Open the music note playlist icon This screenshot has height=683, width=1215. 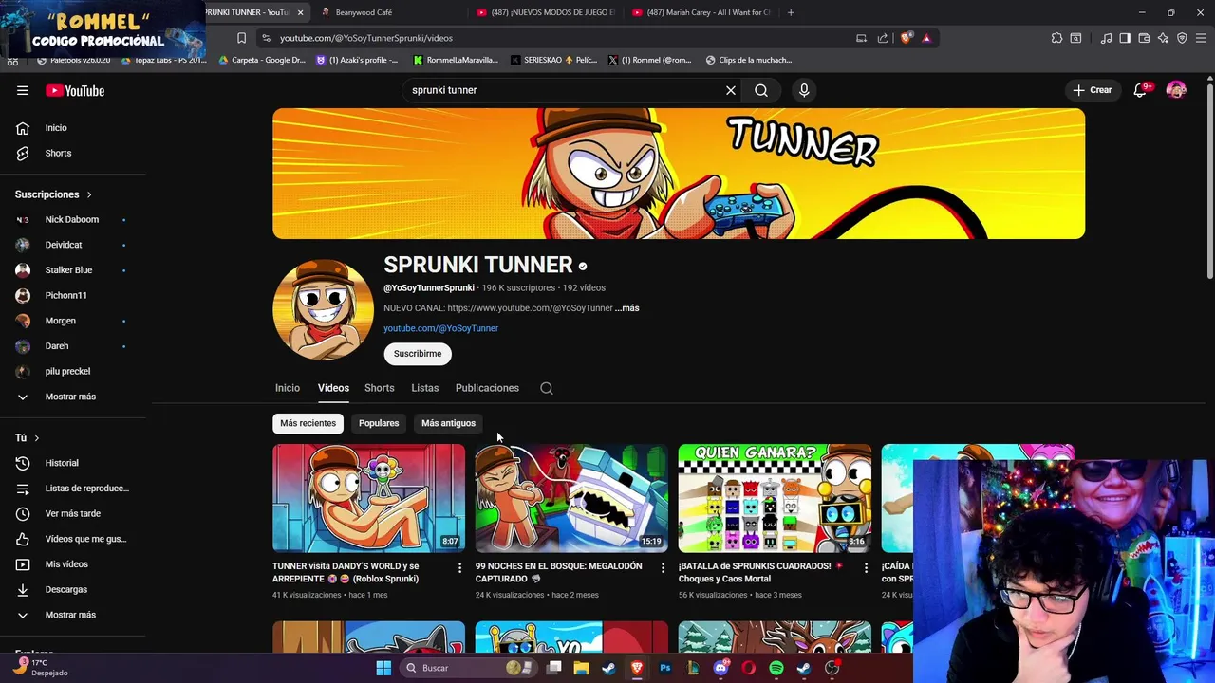click(1106, 38)
